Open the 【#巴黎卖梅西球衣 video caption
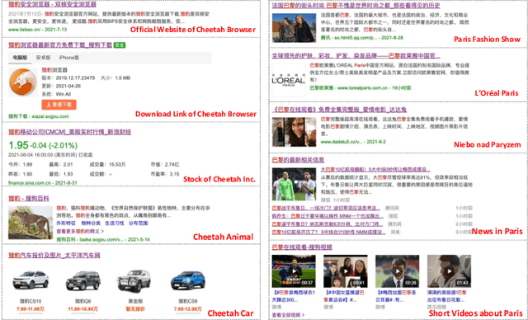528x320 pixels. (x=294, y=296)
